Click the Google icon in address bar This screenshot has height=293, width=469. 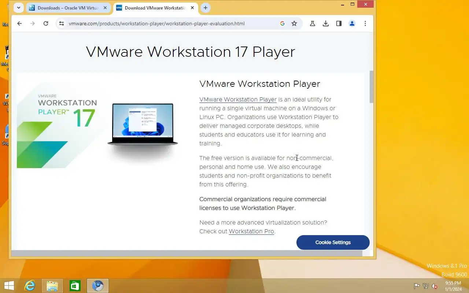point(282,23)
